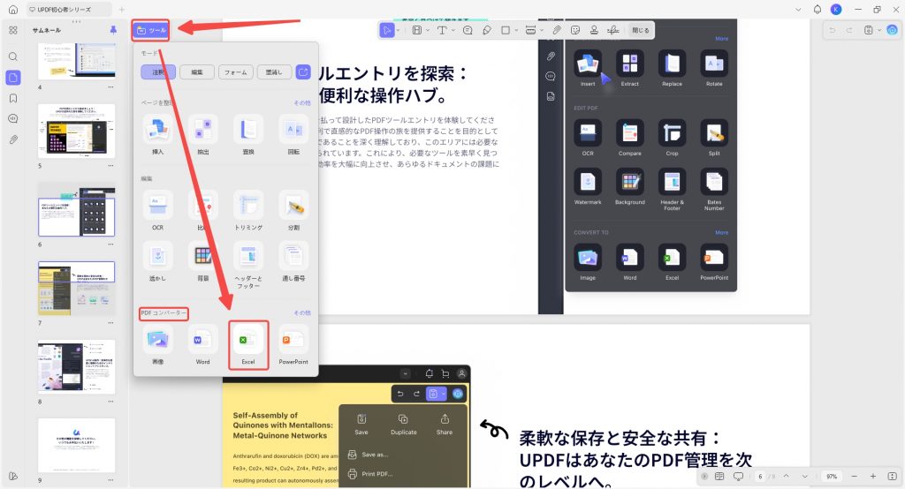The height and width of the screenshot is (489, 905).
Task: Open the tab list chevron in title bar
Action: coord(798,9)
